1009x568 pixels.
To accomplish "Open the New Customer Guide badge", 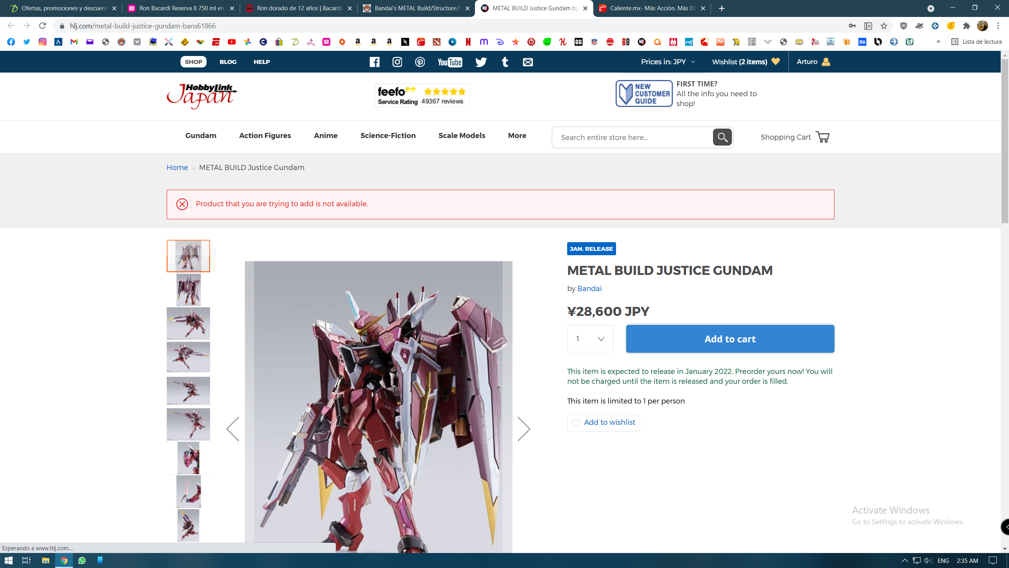I will (x=644, y=93).
